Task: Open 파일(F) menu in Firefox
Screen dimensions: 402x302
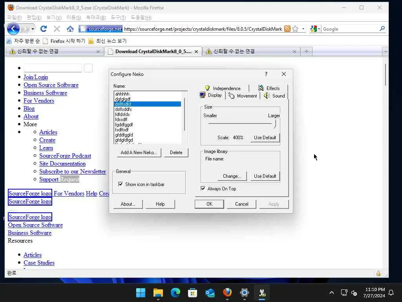Action: click(15, 17)
